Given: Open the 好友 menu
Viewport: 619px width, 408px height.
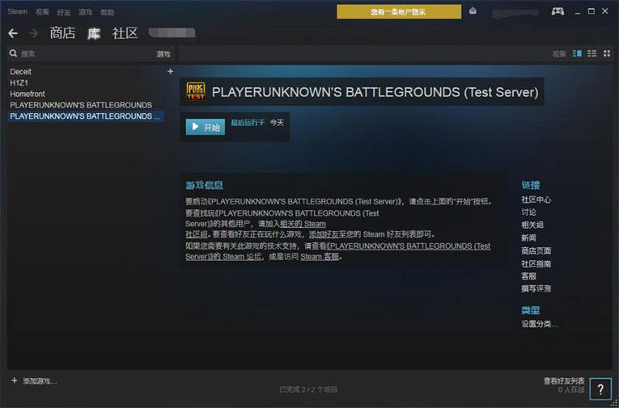Looking at the screenshot, I should [x=63, y=12].
